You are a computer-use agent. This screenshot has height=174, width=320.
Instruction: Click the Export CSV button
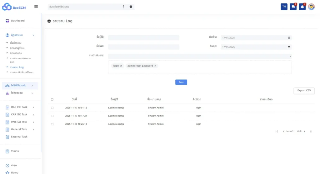pos(304,90)
